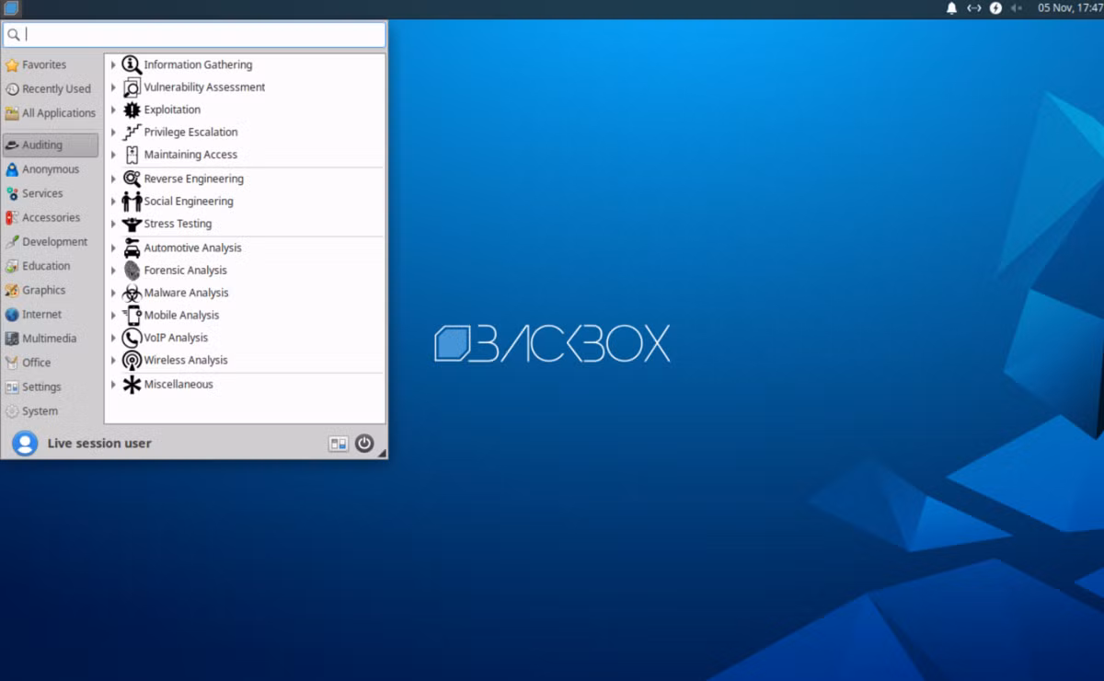
Task: Click the Malware Analysis label
Action: 187,293
